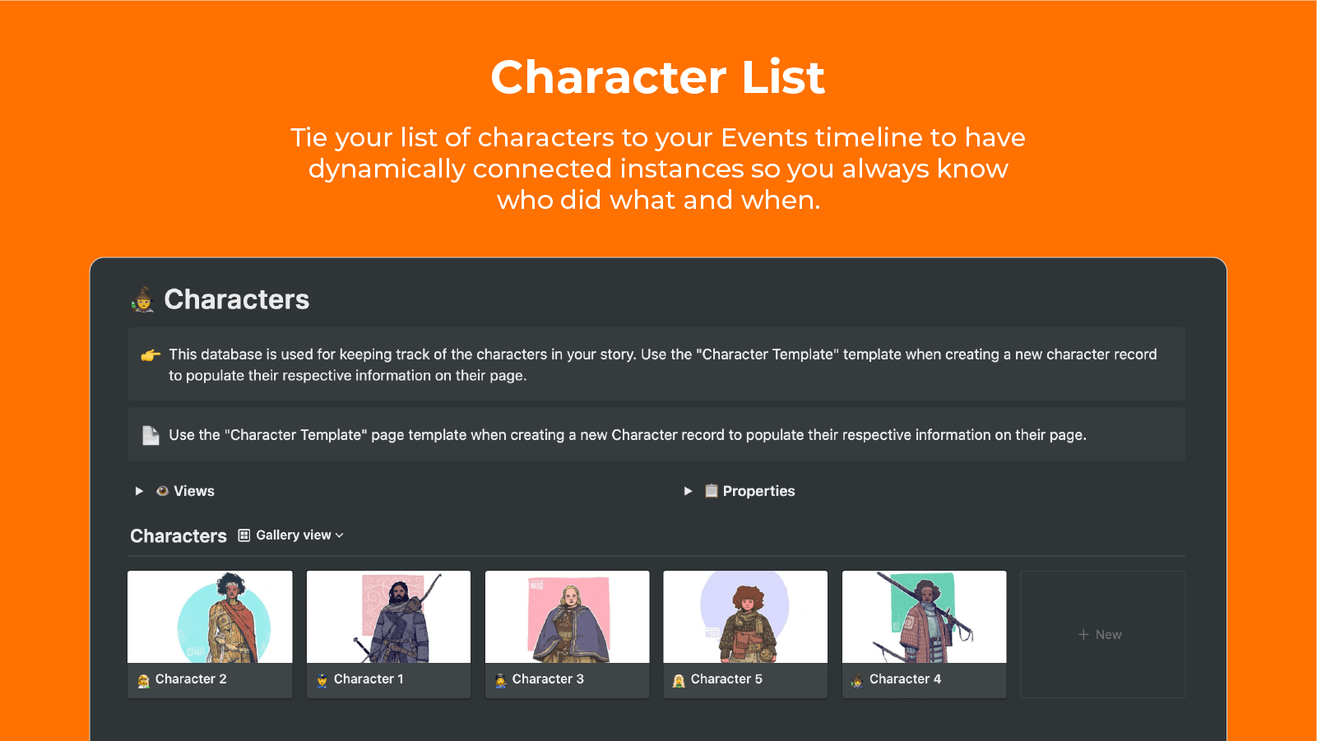Open the Character 3 card title

548,679
